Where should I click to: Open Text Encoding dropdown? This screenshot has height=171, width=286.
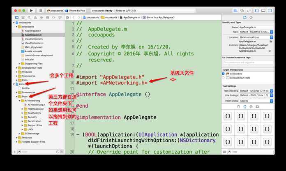tap(256, 91)
